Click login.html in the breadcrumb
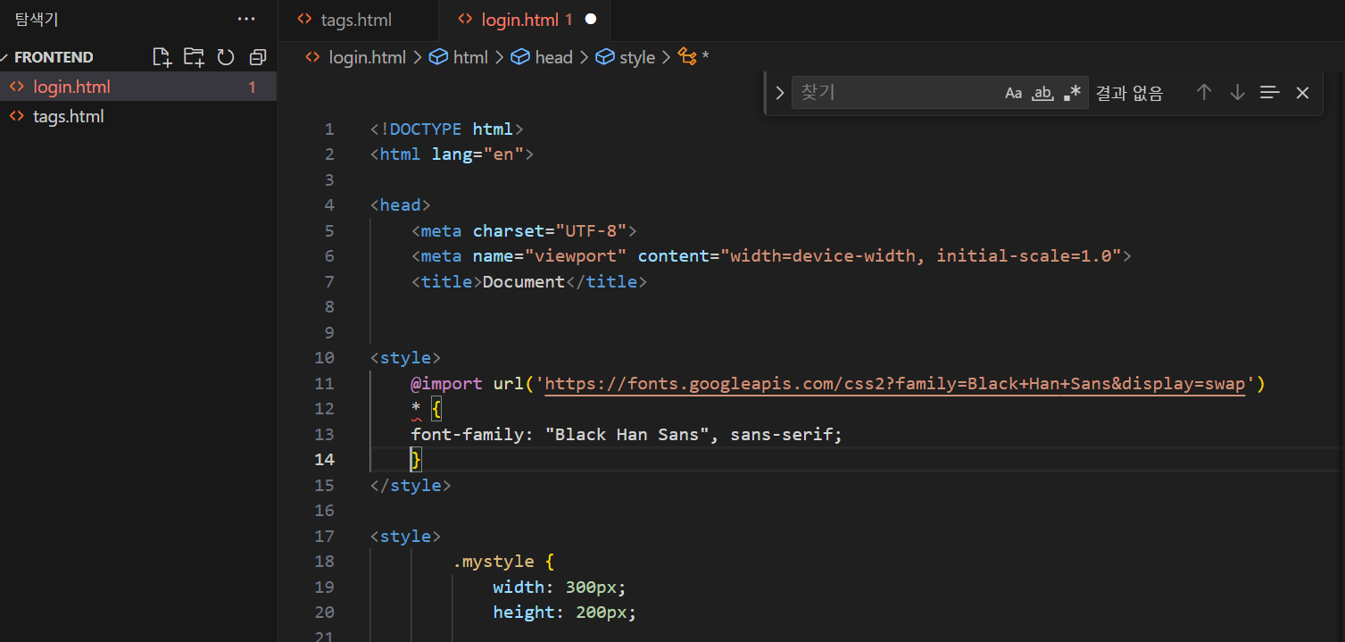 [367, 57]
